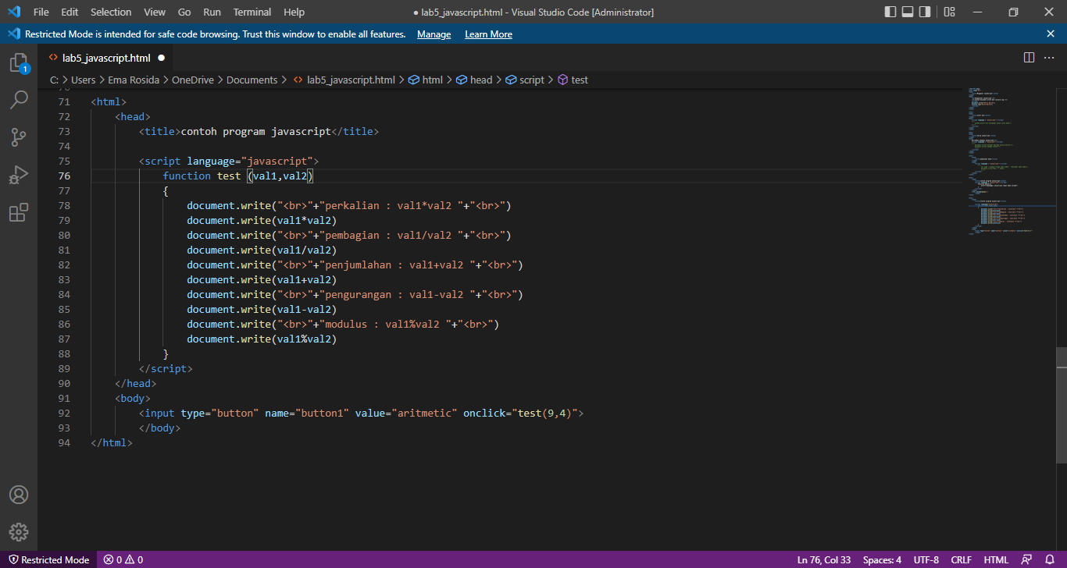Expand the html breadcrumb dropdown
This screenshot has height=568, width=1067.
426,80
